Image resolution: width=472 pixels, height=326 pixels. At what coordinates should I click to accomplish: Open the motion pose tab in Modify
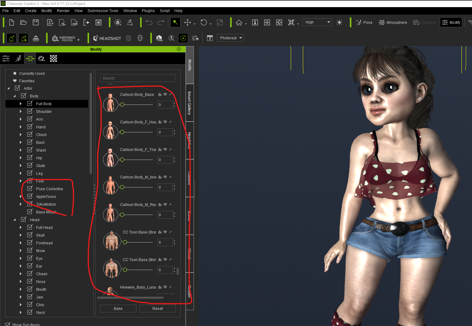[x=18, y=58]
